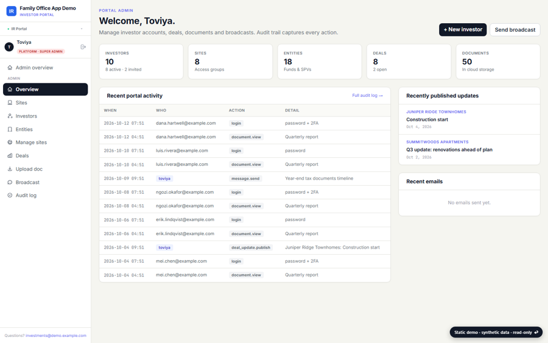Click erik.lindqvist@example.com in the document.view row
548x343 pixels.
pyautogui.click(x=185, y=233)
